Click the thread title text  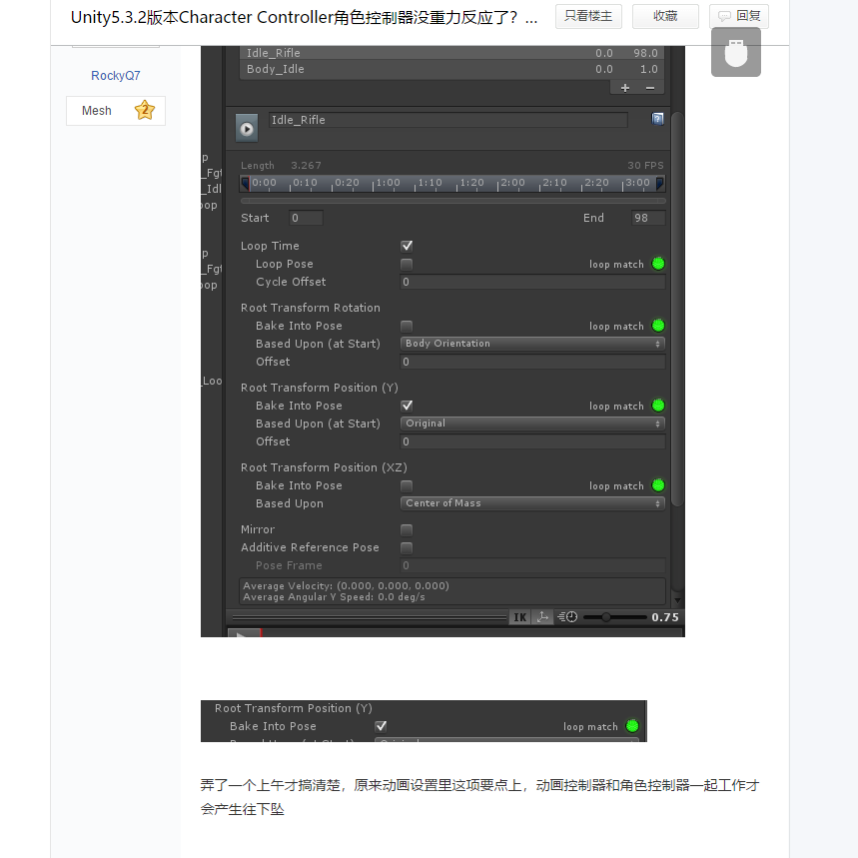304,18
